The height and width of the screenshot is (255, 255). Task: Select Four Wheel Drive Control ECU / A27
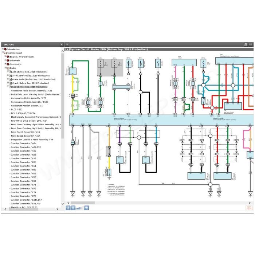(x=29, y=121)
